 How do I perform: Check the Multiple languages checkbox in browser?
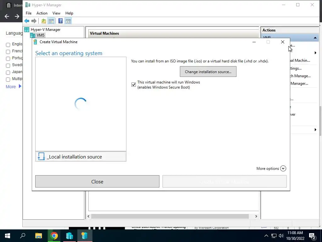click(x=8, y=79)
